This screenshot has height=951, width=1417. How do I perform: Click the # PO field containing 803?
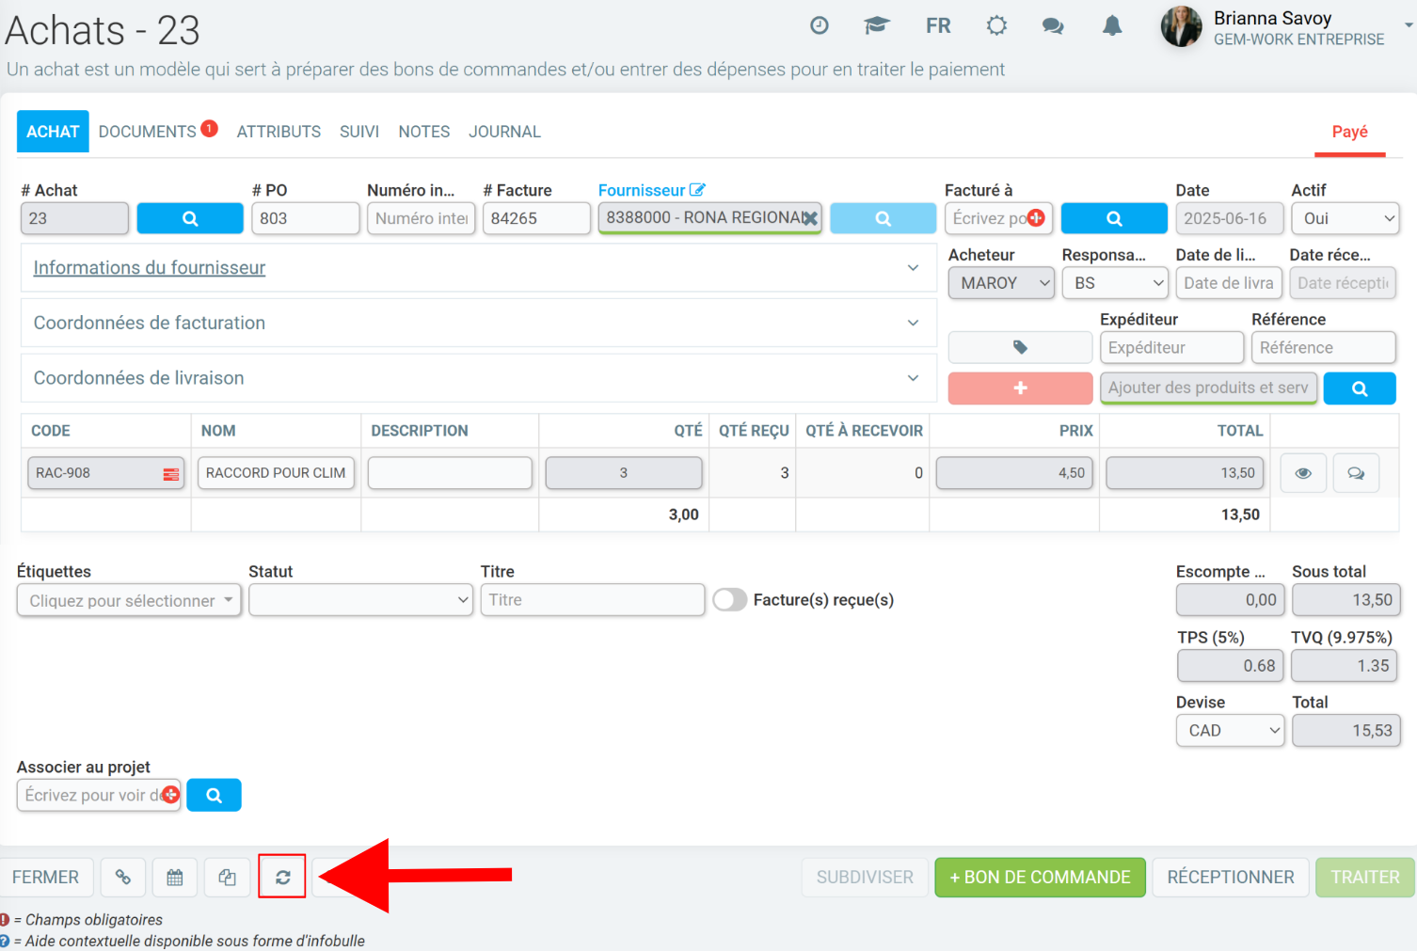click(306, 218)
